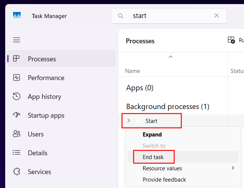Viewport: 244px width, 188px height.
Task: Click the Status column header
Action: coord(237,71)
